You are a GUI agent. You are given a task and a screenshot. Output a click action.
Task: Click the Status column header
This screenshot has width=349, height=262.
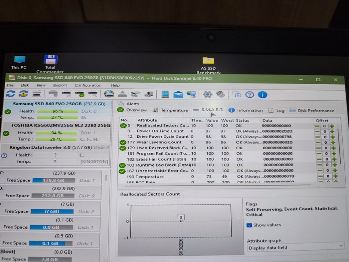click(242, 120)
